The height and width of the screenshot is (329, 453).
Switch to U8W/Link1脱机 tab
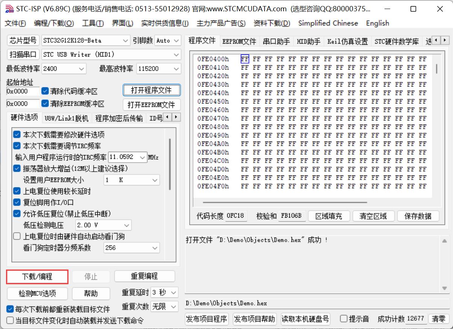click(66, 118)
